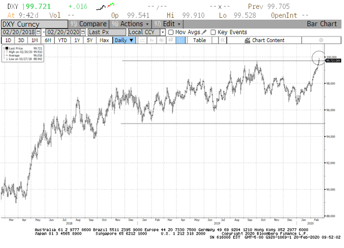Click the Table view button
This screenshot has width=344, height=248.
point(199,40)
